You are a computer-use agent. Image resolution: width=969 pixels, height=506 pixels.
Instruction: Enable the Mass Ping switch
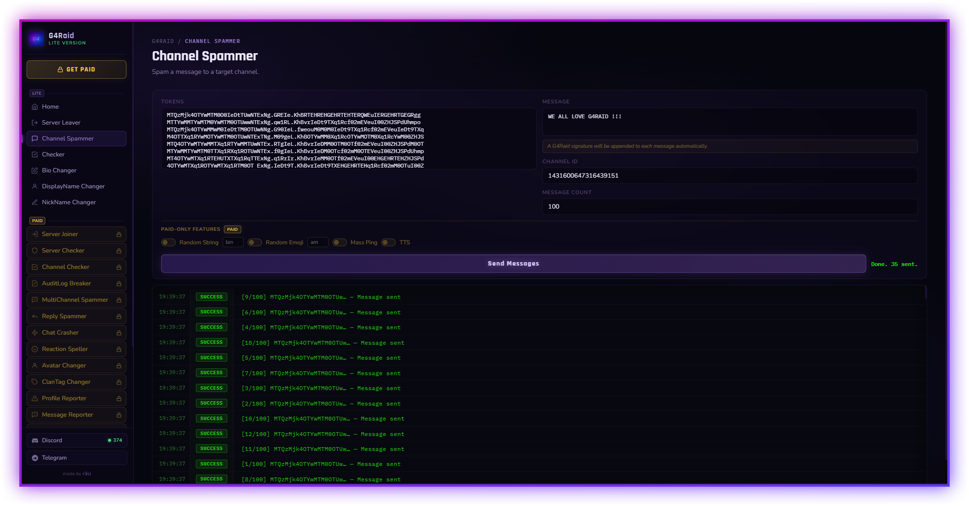(340, 242)
